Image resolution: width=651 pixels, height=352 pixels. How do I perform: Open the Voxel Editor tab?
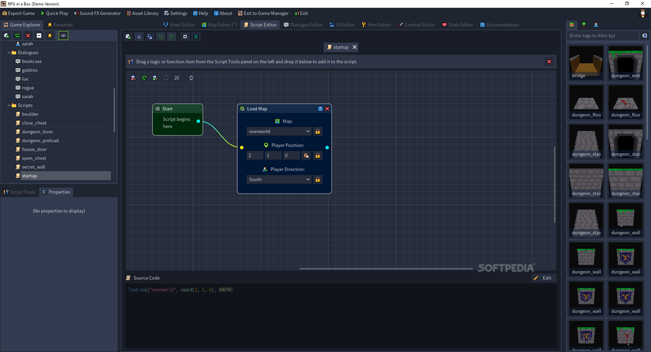pyautogui.click(x=179, y=25)
